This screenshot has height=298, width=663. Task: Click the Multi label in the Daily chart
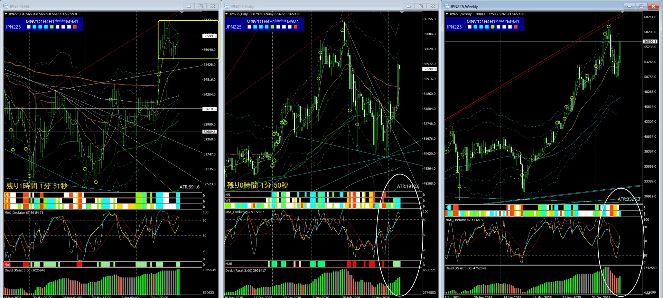click(228, 264)
